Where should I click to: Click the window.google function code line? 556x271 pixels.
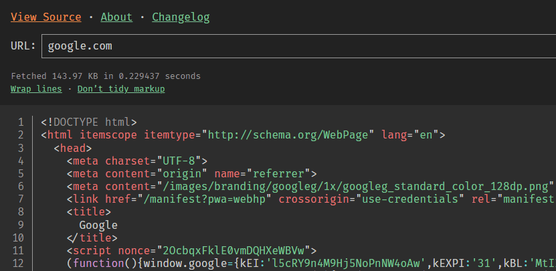[311, 264]
